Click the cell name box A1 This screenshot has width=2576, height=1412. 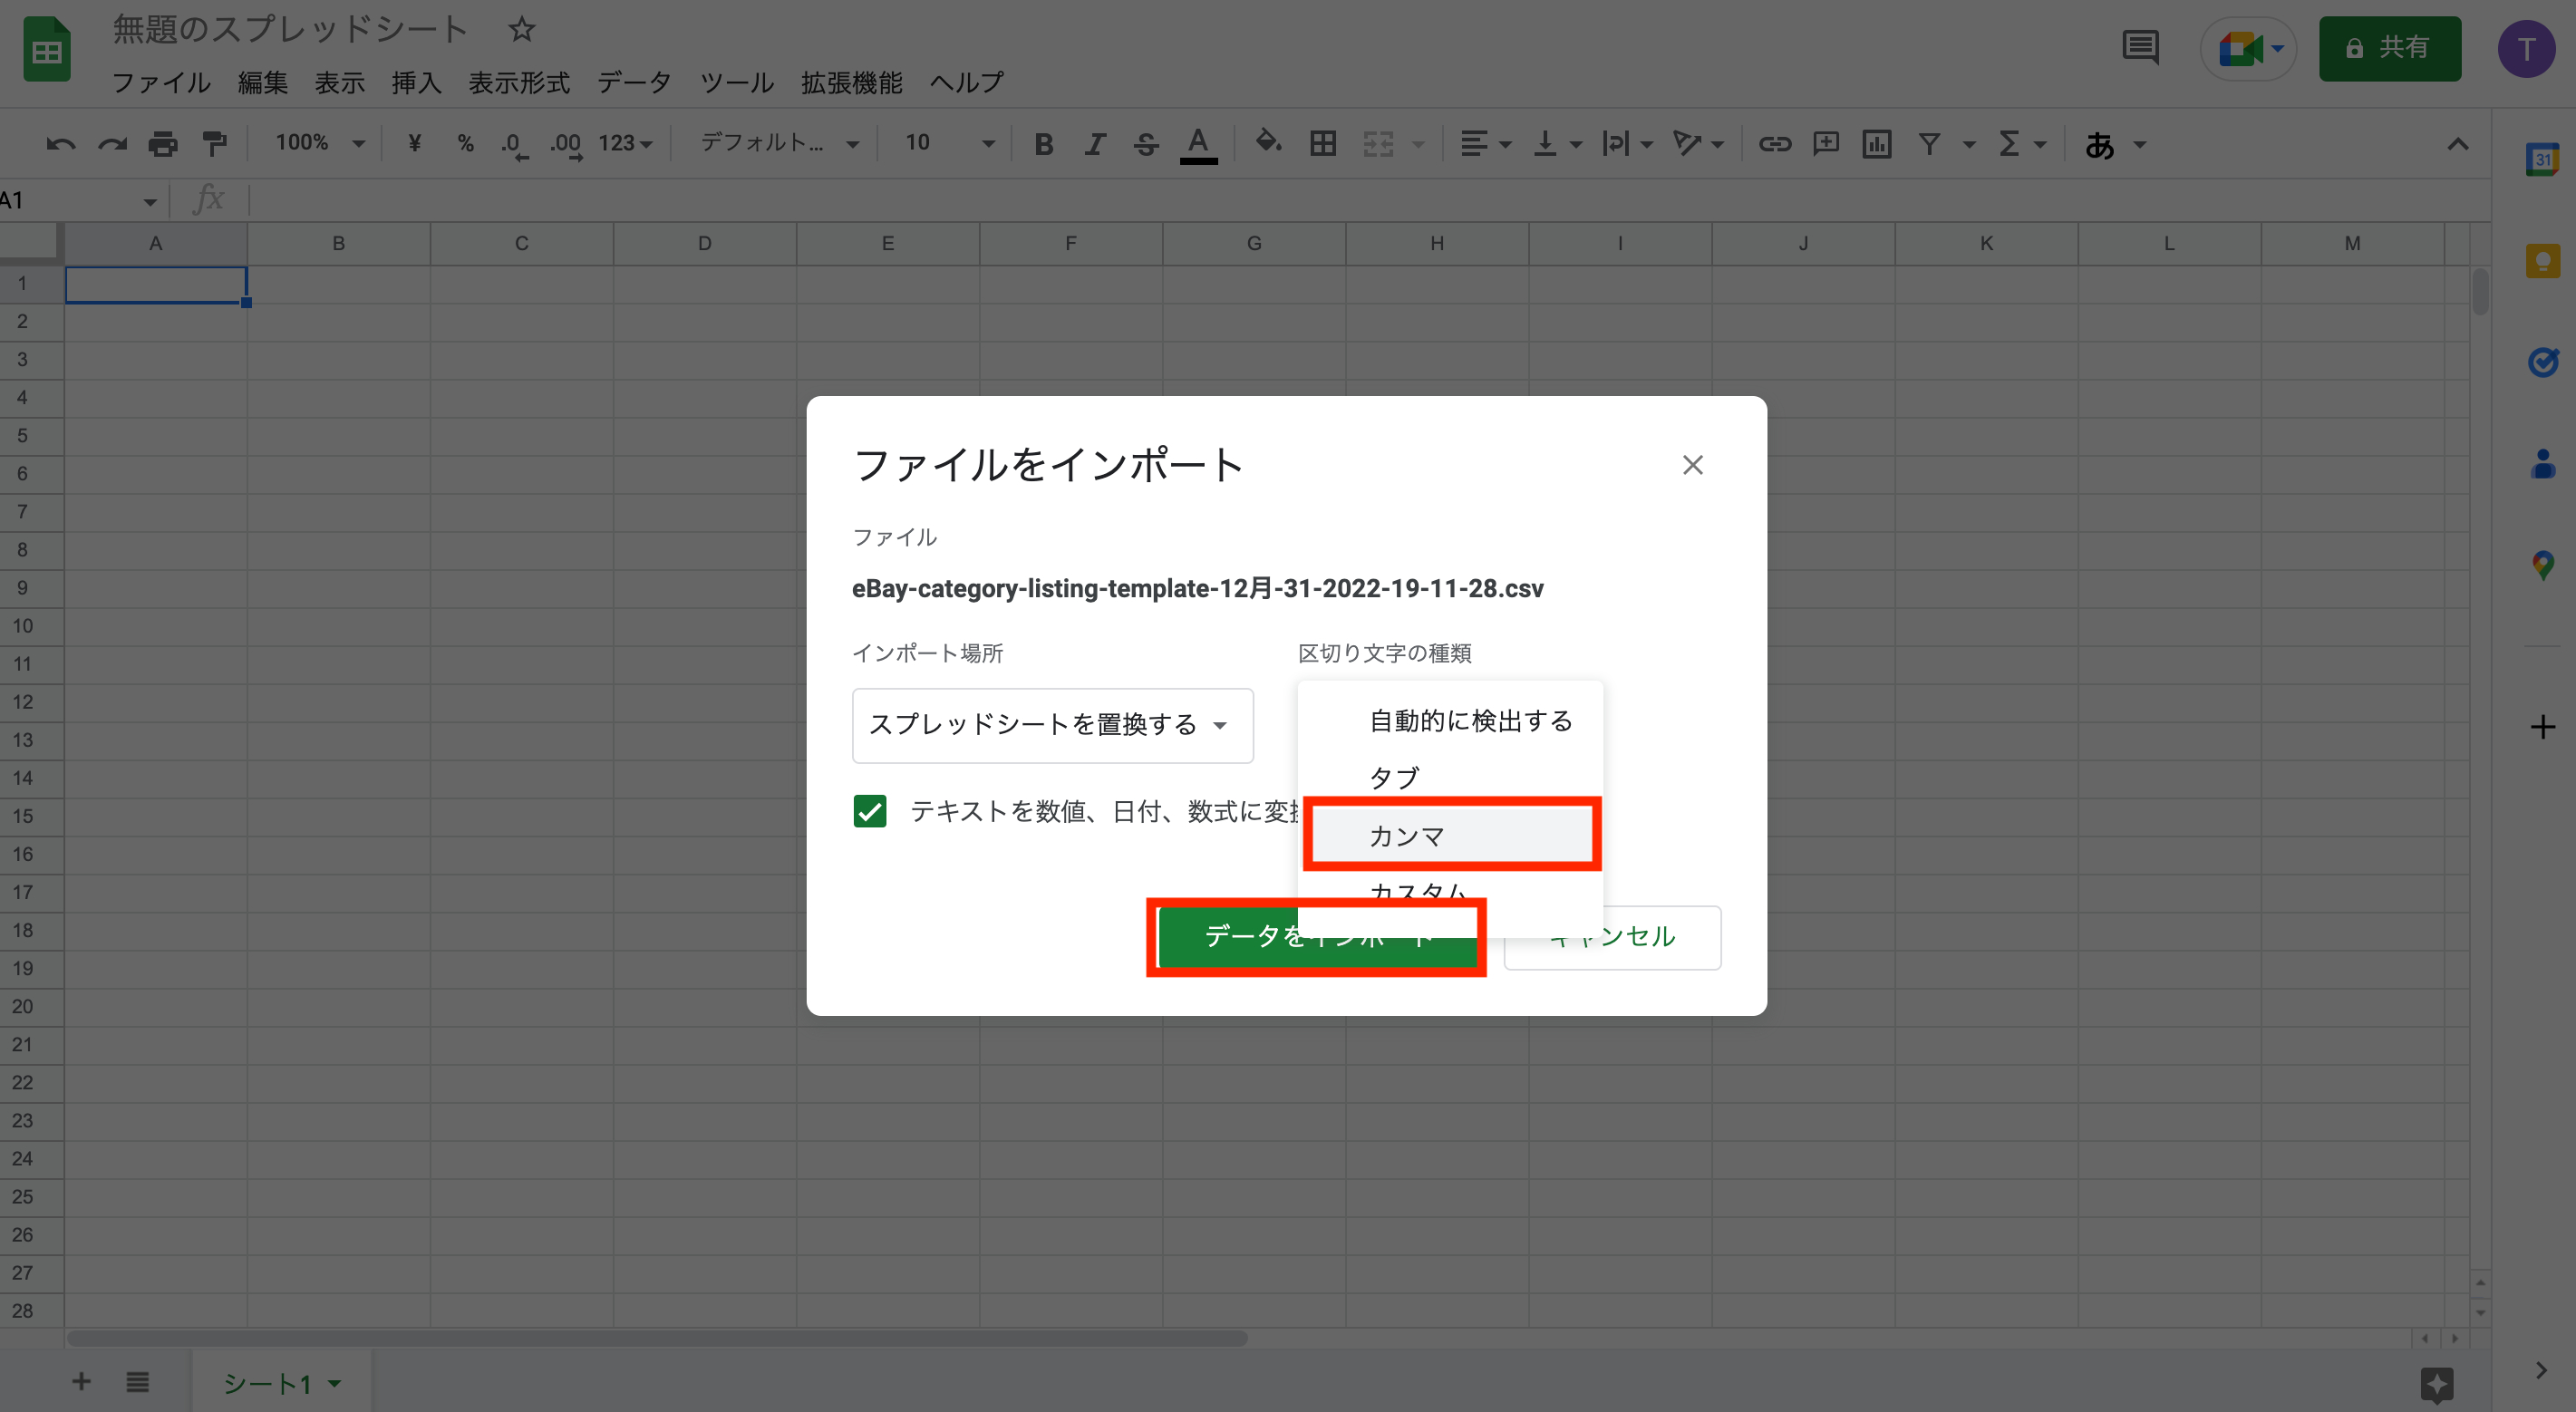point(80,201)
